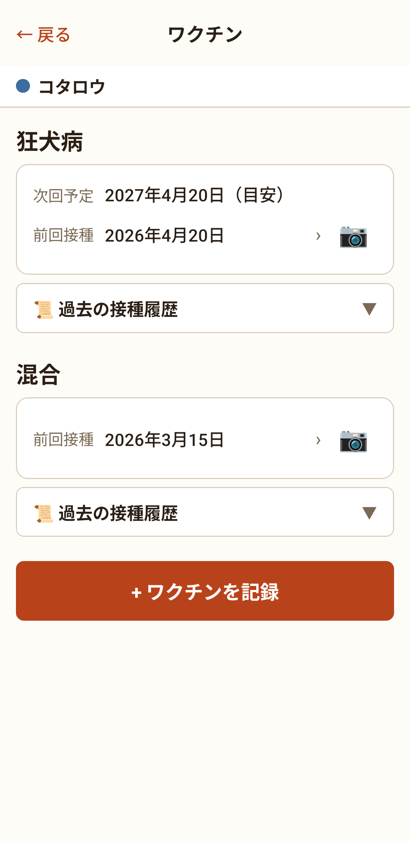This screenshot has width=410, height=841.
Task: Select pet name コタロウ
Action: click(72, 87)
